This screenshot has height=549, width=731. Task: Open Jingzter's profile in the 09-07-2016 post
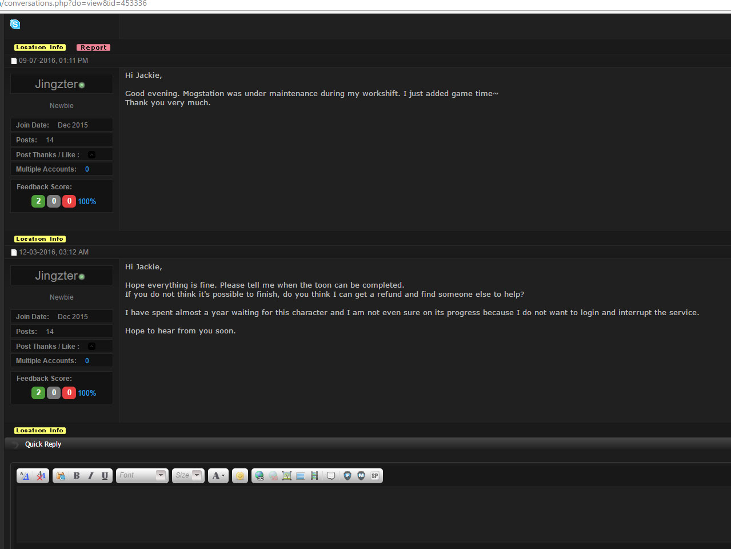[x=56, y=84]
